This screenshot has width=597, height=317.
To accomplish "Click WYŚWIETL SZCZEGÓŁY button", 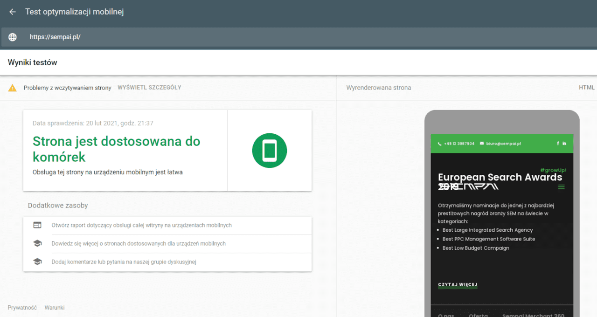I will point(149,88).
